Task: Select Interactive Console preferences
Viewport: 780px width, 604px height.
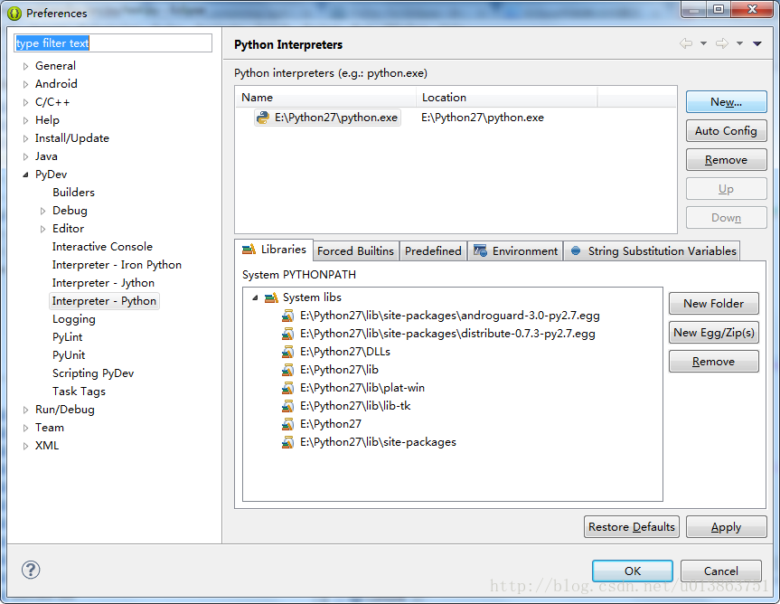Action: (x=102, y=247)
